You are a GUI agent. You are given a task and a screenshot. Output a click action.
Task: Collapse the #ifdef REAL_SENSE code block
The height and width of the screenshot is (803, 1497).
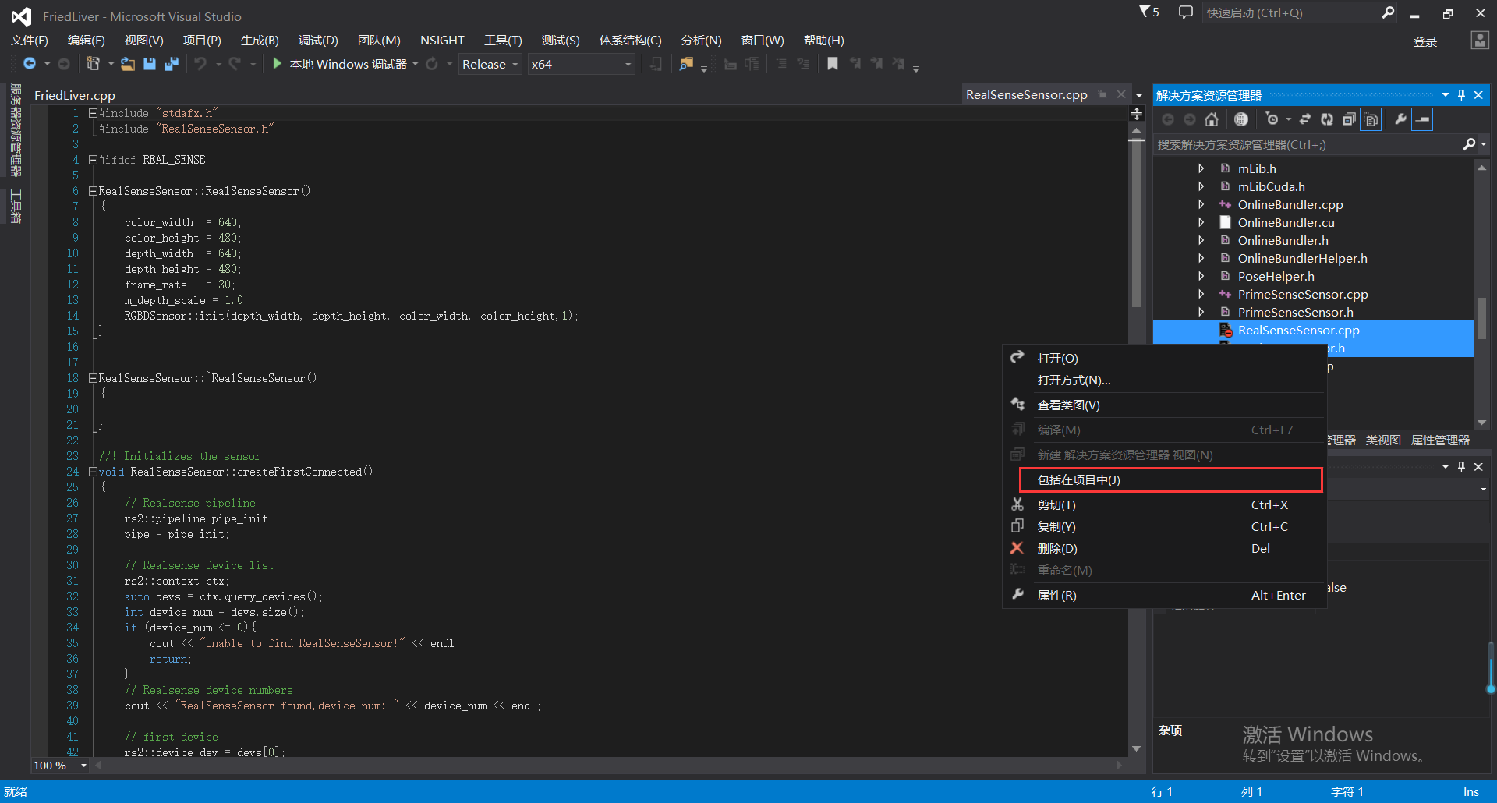pos(93,160)
